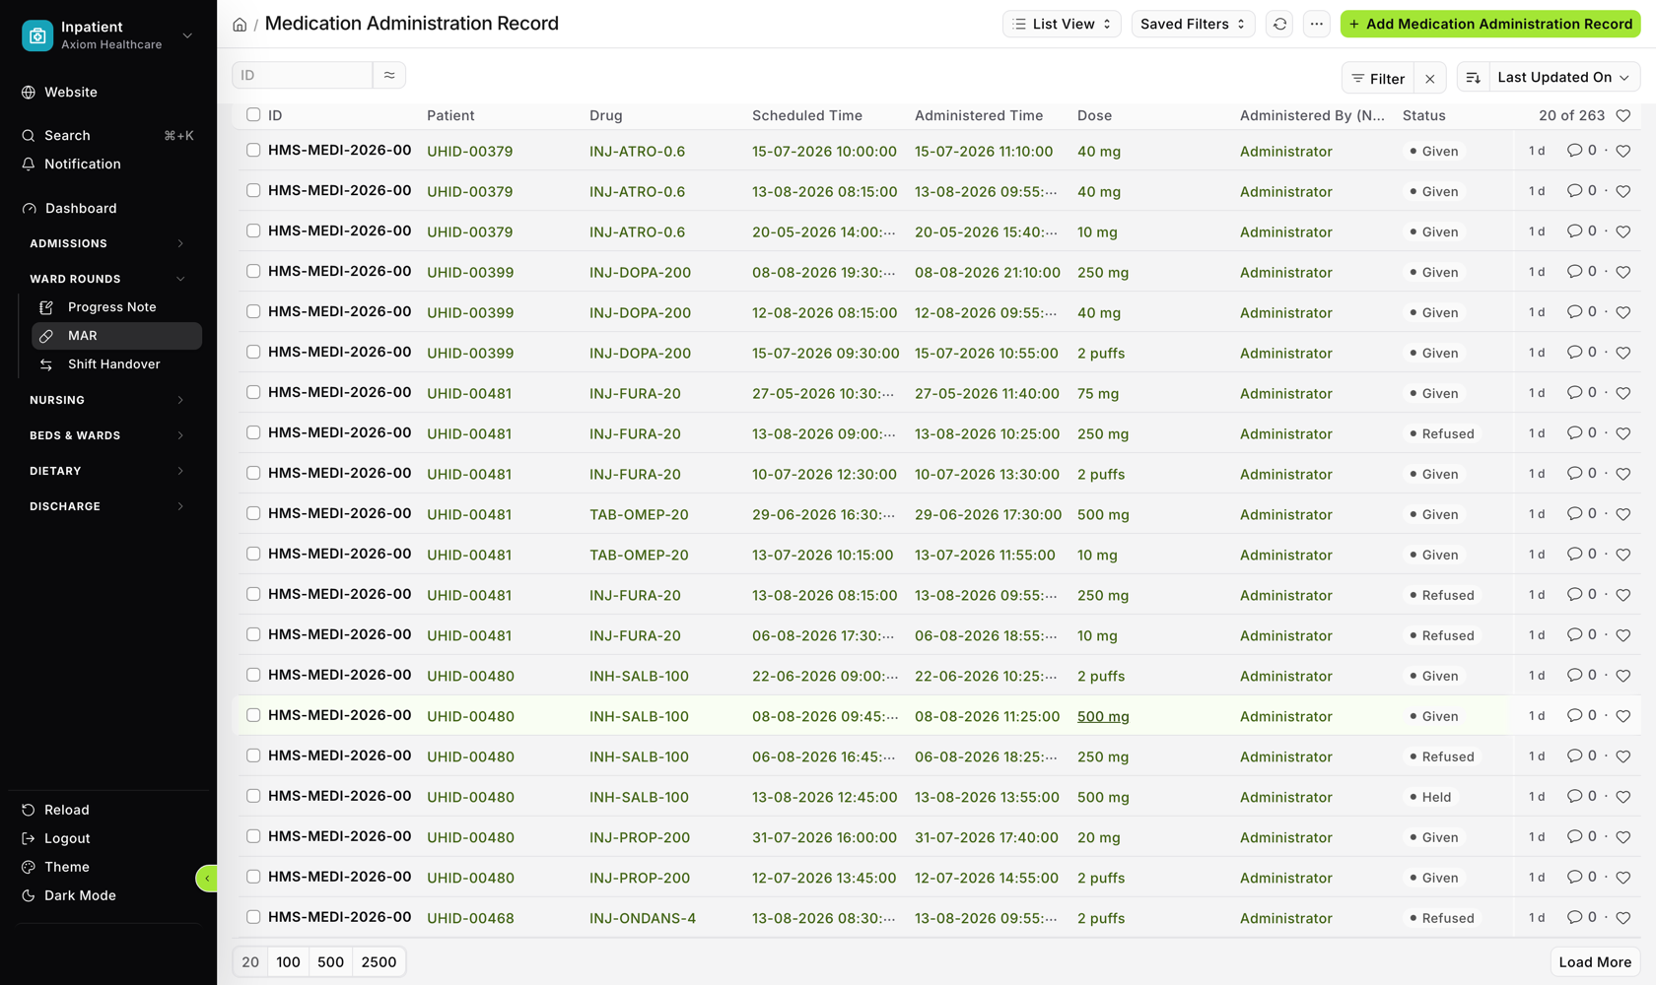Screen dimensions: 1656x985
Task: Click the Filter button
Action: tap(1378, 79)
